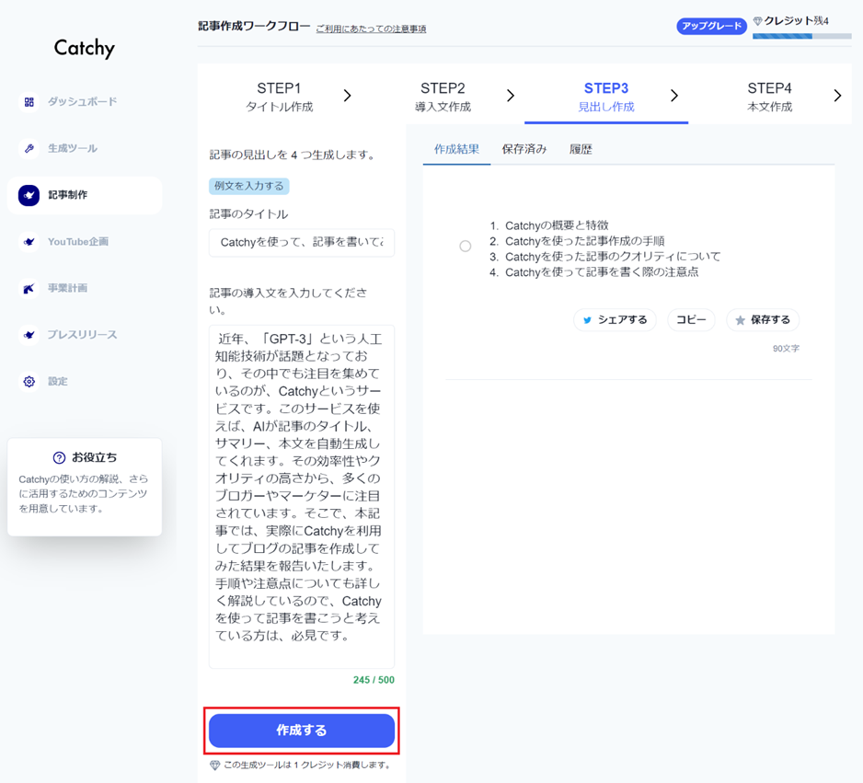Click the Twitter bird icon on シェアする
Screen dimensions: 863x783
pyautogui.click(x=587, y=320)
